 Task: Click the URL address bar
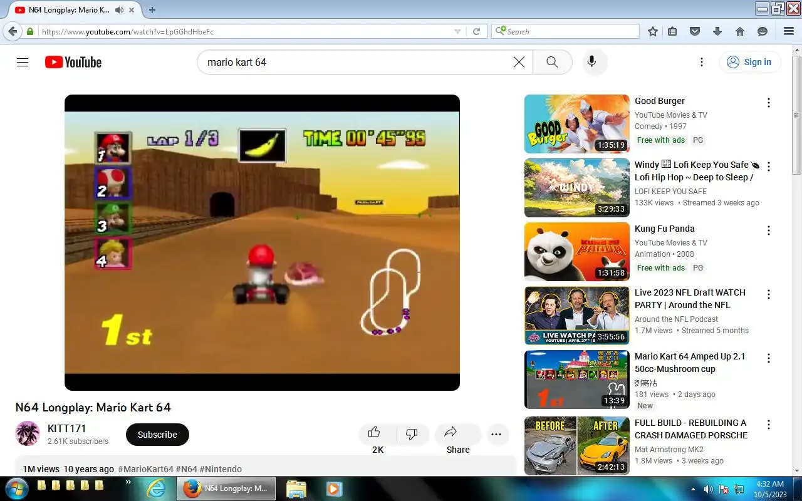244,31
